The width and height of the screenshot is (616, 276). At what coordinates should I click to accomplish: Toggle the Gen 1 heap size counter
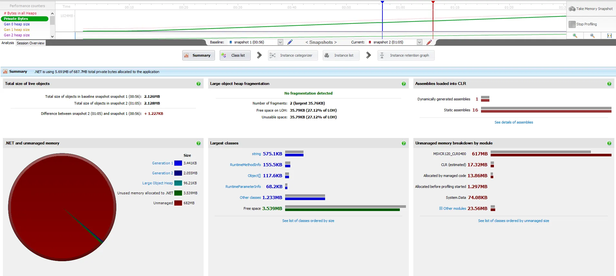(17, 30)
